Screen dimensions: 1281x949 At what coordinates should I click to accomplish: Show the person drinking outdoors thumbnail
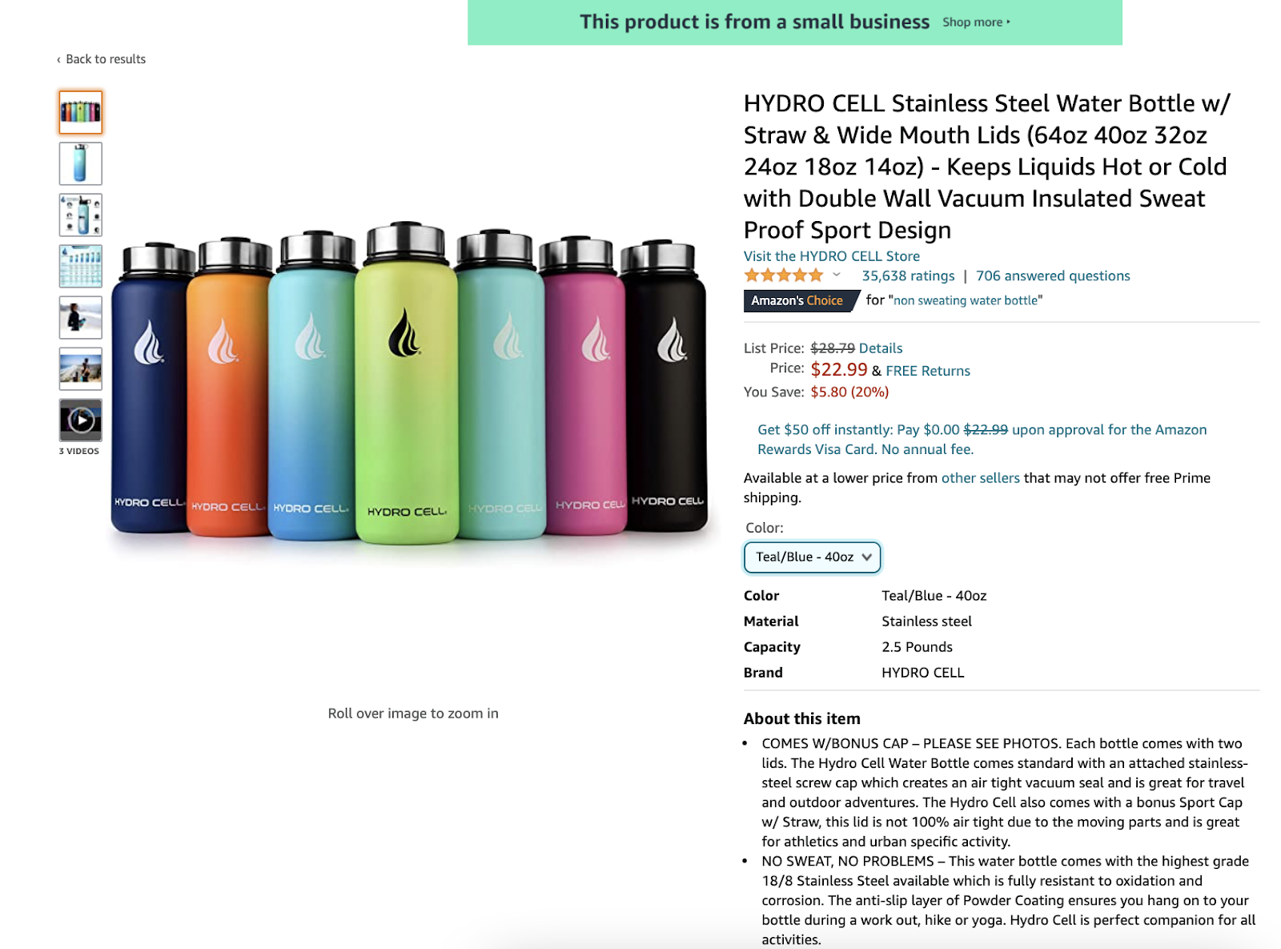(x=80, y=317)
